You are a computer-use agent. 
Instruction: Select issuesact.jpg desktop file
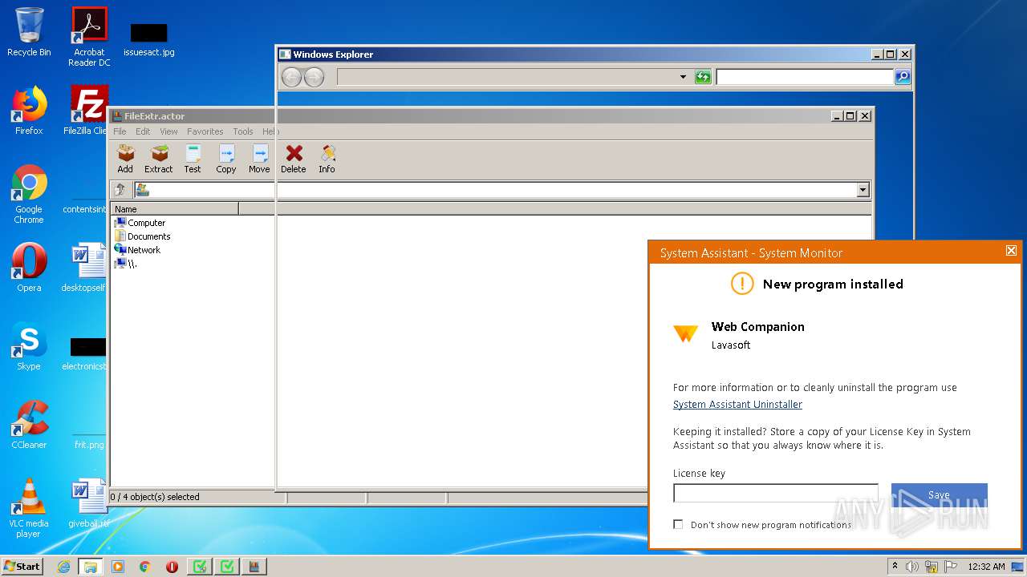pyautogui.click(x=148, y=39)
